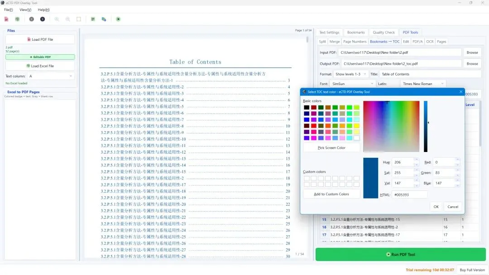The height and width of the screenshot is (275, 489).
Task: Click the fit page square icon
Action: (79, 19)
